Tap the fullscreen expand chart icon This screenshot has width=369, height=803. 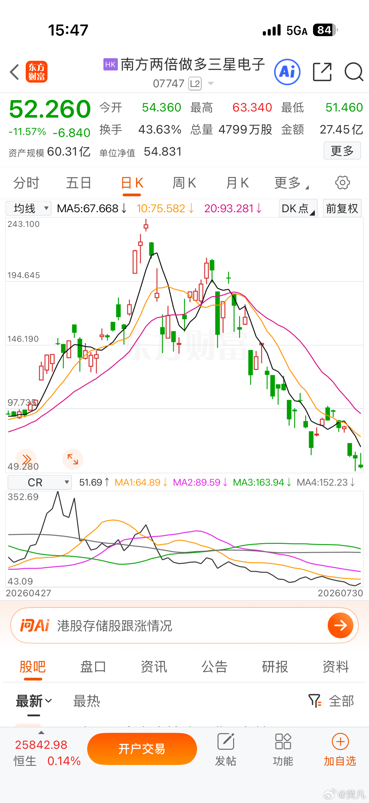tap(73, 459)
